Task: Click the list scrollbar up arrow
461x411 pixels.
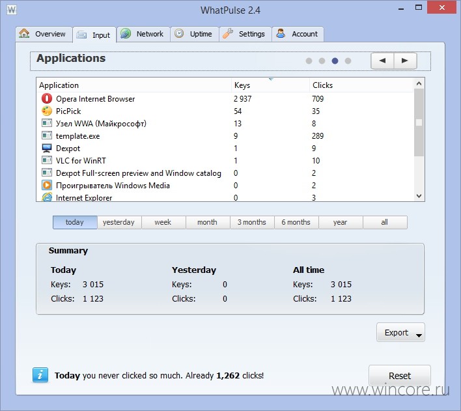Action: (x=419, y=83)
